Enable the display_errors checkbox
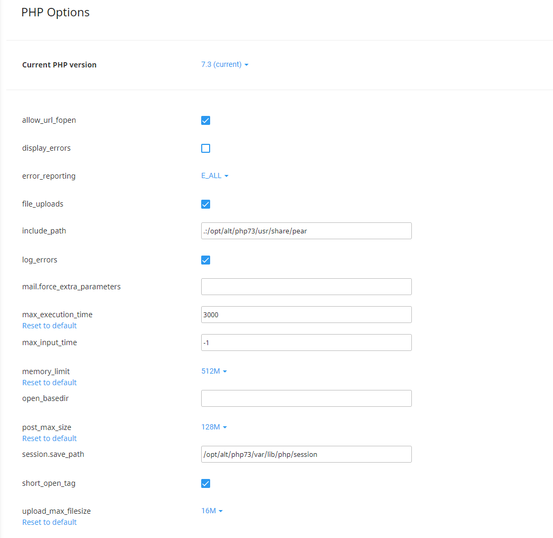The image size is (553, 538). tap(205, 148)
